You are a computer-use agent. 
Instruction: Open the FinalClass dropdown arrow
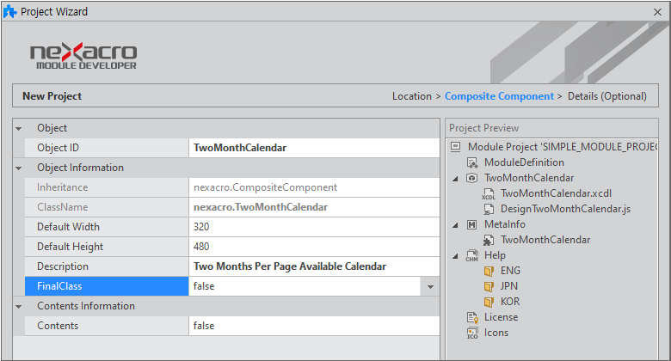pos(430,286)
